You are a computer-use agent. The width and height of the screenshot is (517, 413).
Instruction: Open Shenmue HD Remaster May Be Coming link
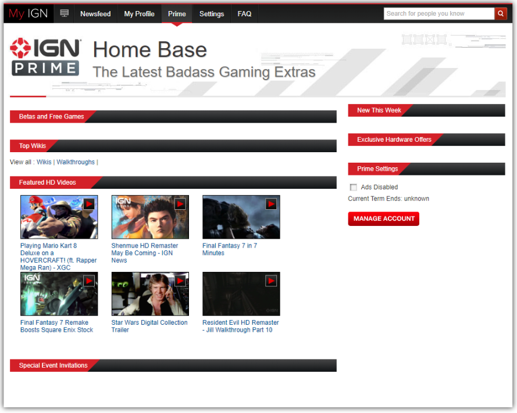(x=144, y=253)
